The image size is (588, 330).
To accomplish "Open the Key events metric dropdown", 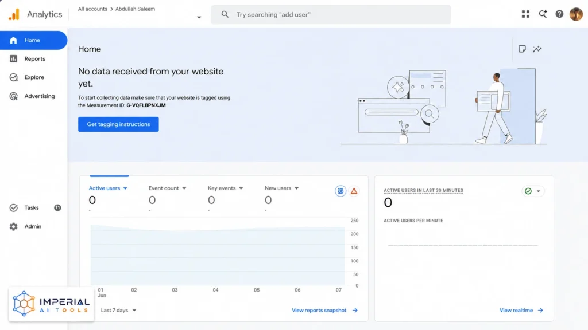I will (x=225, y=188).
